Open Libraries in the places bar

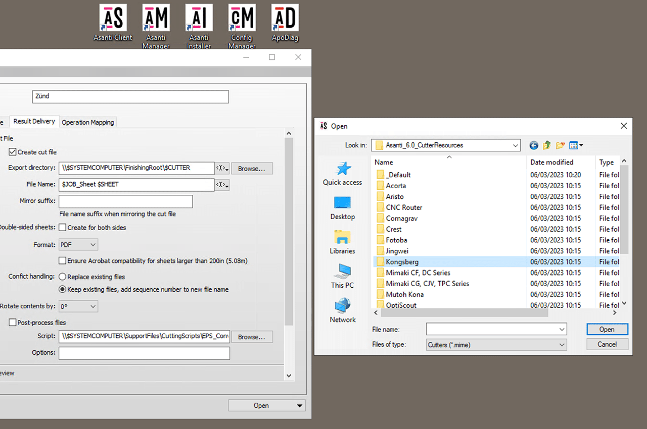pos(342,242)
